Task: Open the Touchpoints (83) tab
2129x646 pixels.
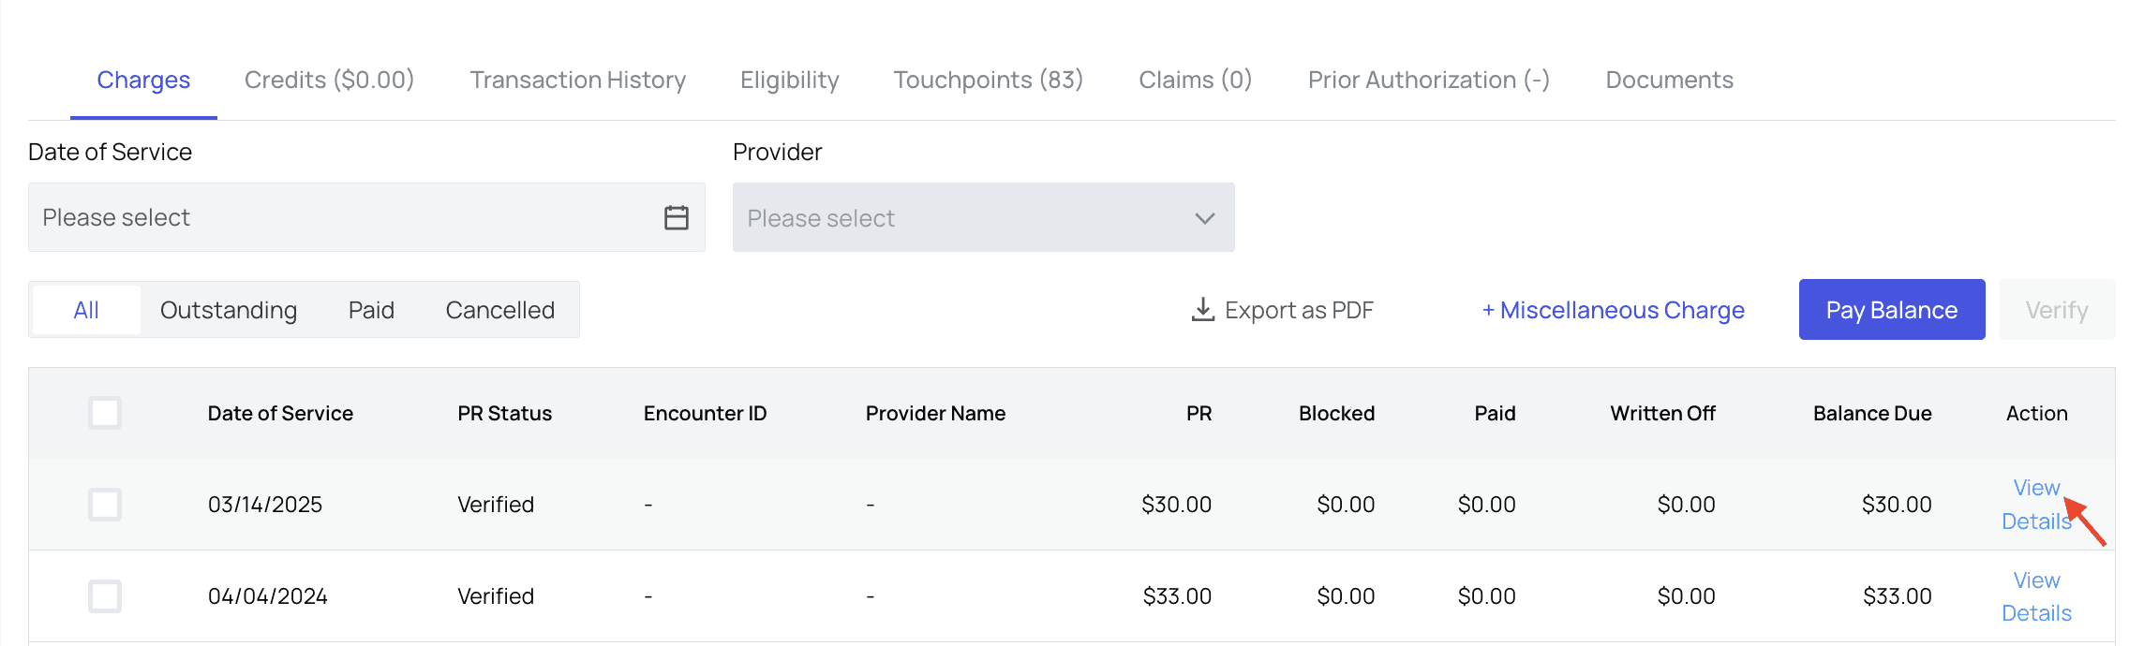Action: [988, 81]
